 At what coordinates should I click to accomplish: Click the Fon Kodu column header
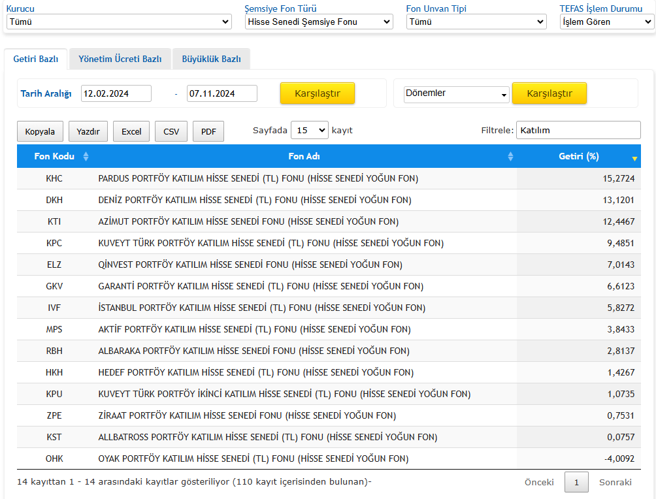click(54, 157)
